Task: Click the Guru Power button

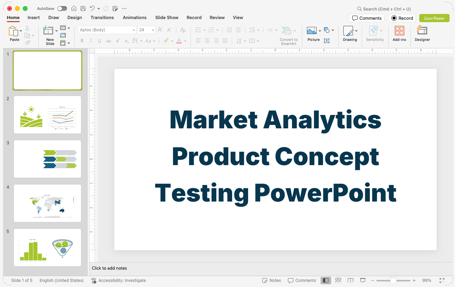Action: 434,18
